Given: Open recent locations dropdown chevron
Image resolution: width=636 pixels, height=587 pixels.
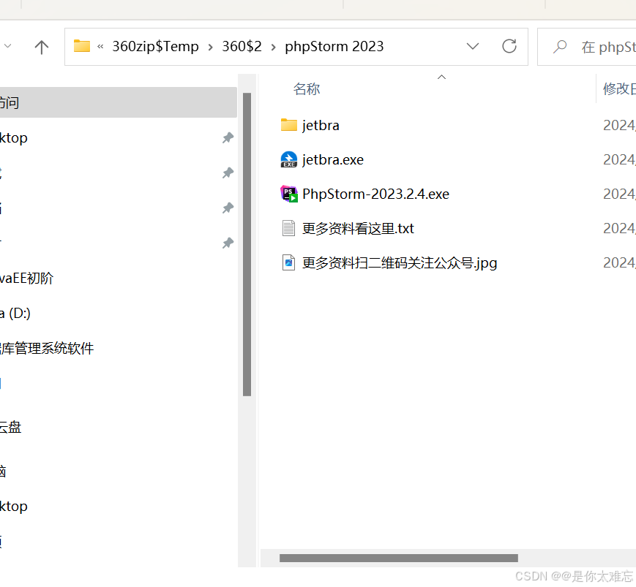Looking at the screenshot, I should click(7, 46).
